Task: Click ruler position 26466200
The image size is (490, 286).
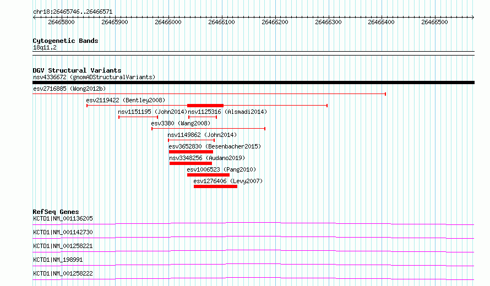Action: coord(275,22)
